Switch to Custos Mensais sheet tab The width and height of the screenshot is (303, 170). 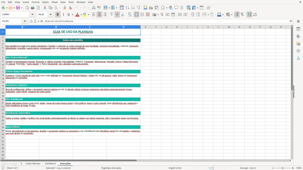point(33,164)
